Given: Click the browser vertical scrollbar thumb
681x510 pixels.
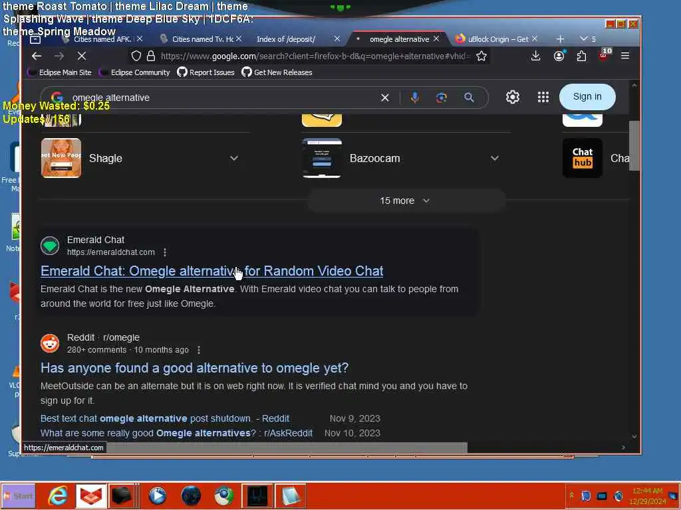Looking at the screenshot, I should tap(634, 145).
